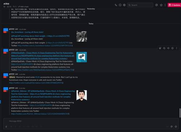Open the WebOpsDaily Chaos Mesh tweet link

point(46,70)
